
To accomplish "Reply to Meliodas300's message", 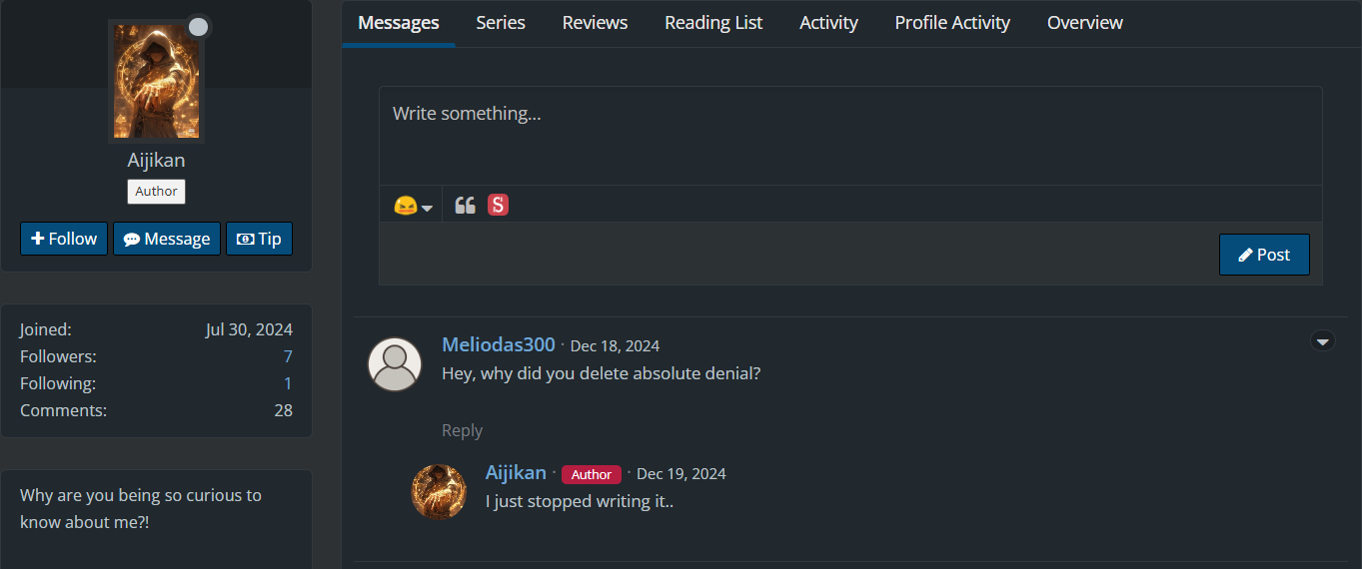I will pyautogui.click(x=462, y=430).
